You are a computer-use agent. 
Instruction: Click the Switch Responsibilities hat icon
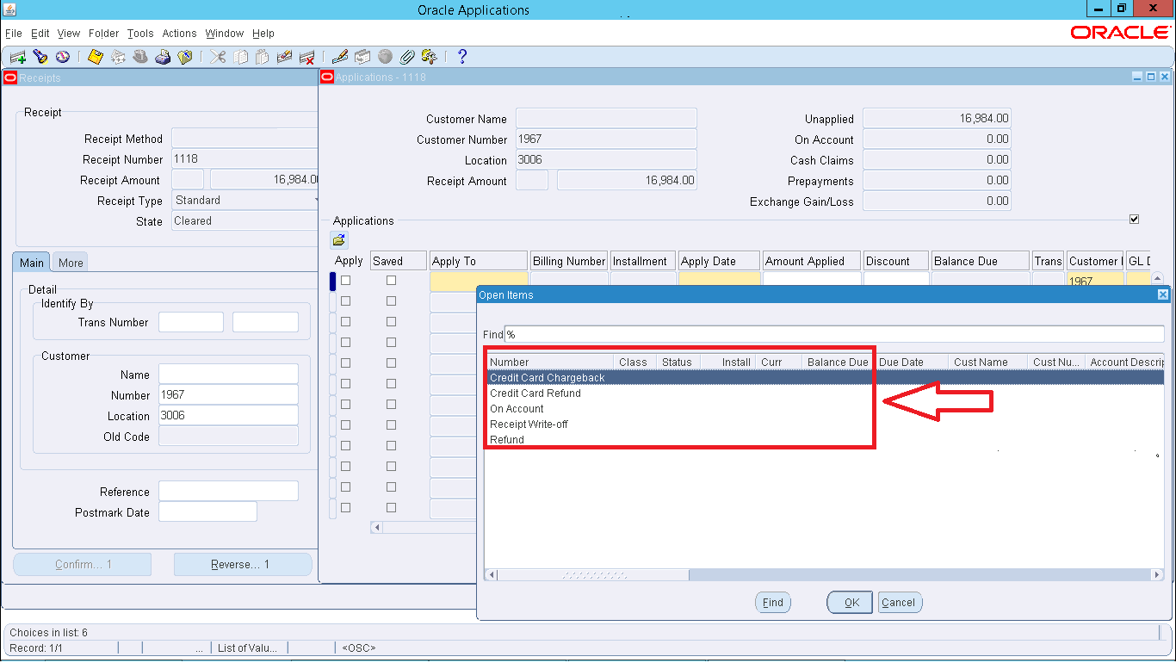pos(140,57)
